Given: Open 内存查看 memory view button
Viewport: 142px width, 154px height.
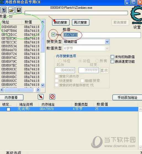Looking at the screenshot, I should point(11,97).
